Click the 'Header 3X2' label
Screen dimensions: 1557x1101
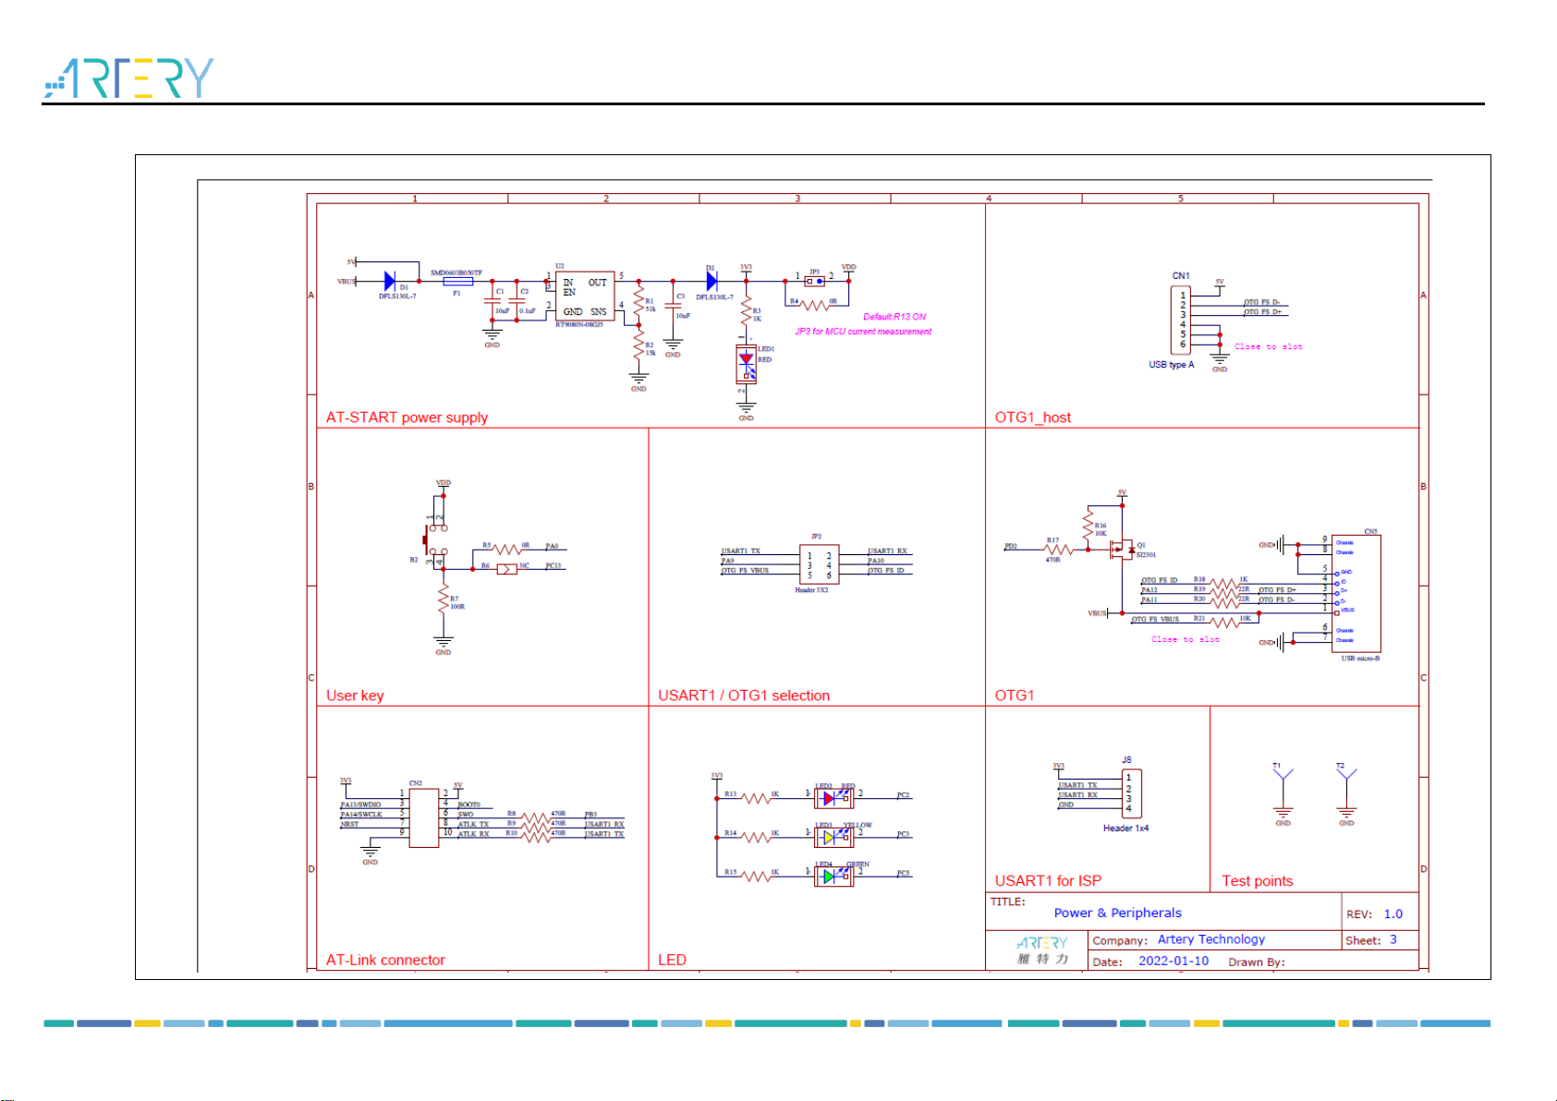coord(811,590)
